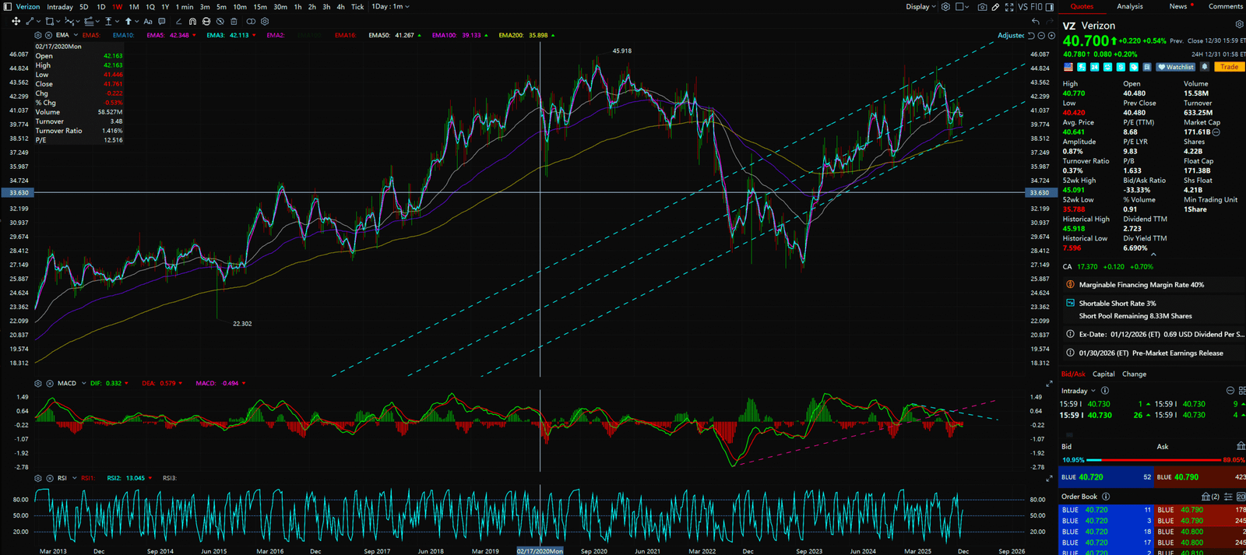Hide all drawings with eye-slash icon
The image size is (1246, 555).
[220, 22]
